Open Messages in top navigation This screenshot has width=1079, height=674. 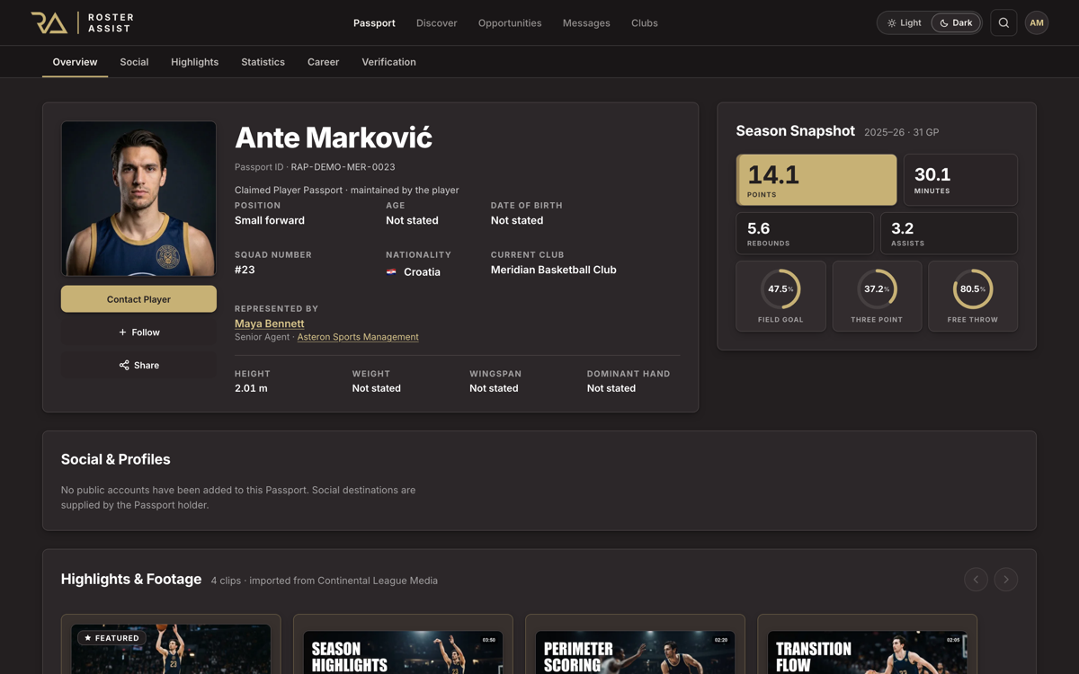click(x=586, y=22)
